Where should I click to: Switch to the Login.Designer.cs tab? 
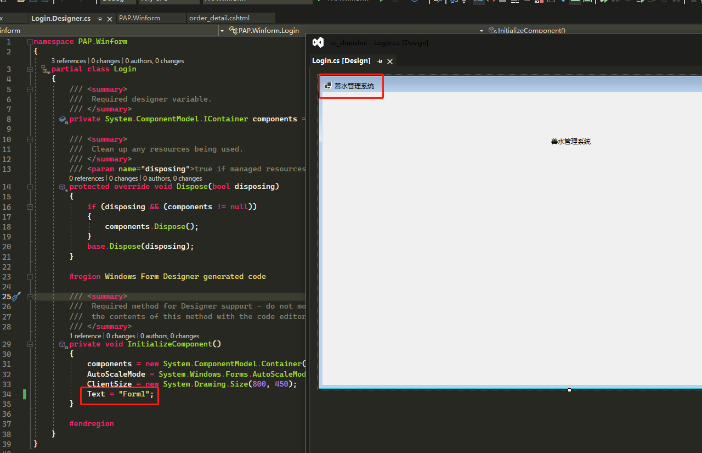coord(61,19)
